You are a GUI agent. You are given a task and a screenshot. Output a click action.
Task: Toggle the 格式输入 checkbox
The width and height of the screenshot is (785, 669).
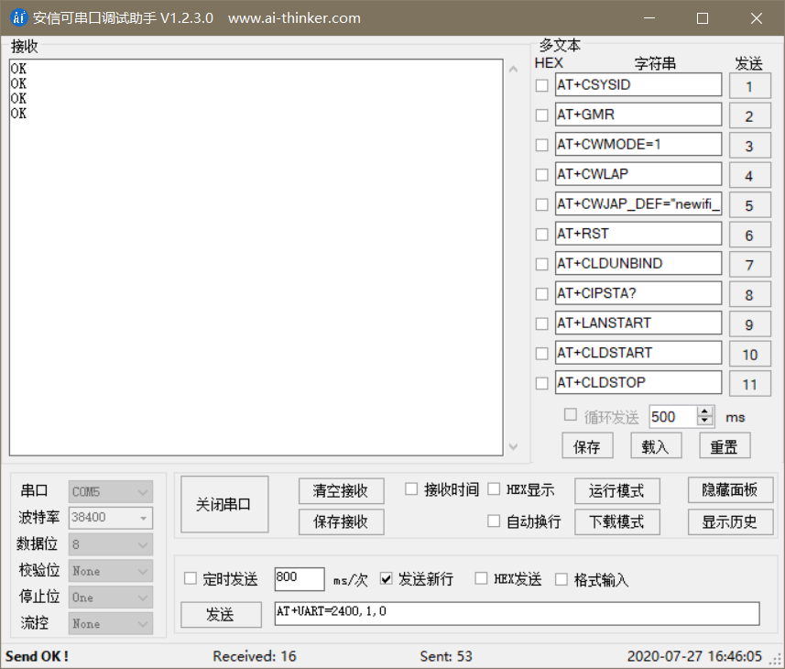point(561,579)
